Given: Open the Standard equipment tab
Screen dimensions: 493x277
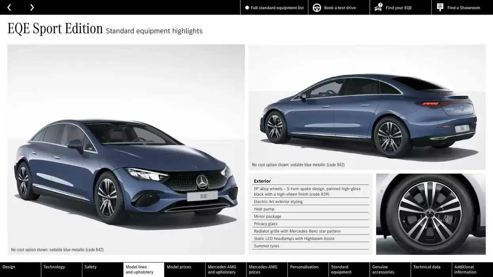Looking at the screenshot, I should coord(349,269).
